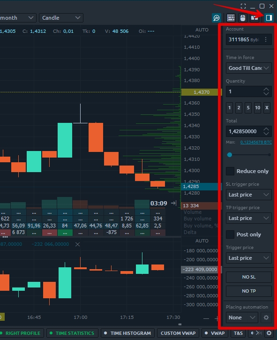Tick the Post only checkbox
The image size is (277, 340).
point(230,234)
